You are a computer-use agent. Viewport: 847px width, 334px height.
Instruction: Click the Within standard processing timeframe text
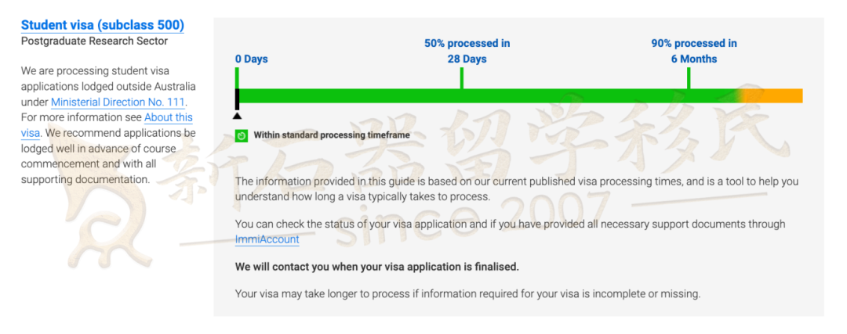tap(332, 135)
